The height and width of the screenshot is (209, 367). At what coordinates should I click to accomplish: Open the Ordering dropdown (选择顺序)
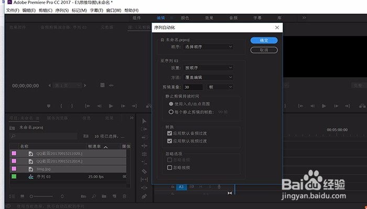point(208,47)
